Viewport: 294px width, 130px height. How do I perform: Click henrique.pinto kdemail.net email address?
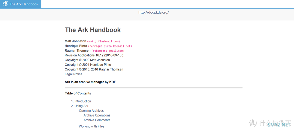click(x=110, y=46)
